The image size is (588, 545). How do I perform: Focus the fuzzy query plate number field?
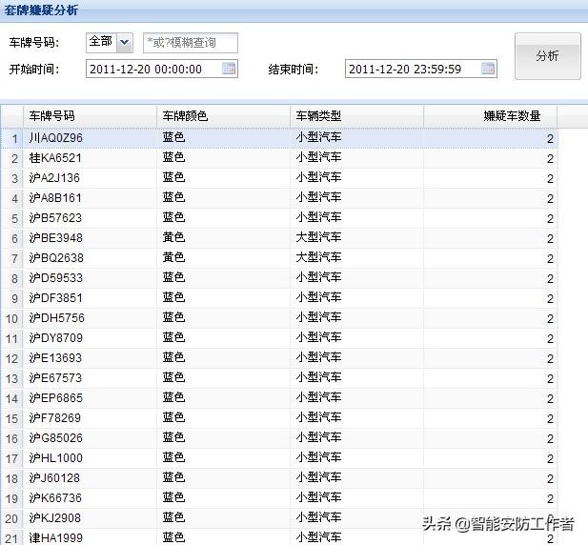click(x=191, y=43)
